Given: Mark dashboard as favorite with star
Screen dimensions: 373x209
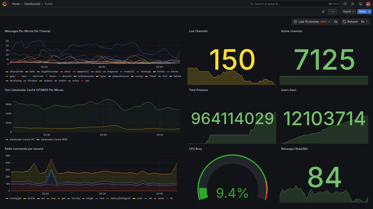Looking at the screenshot, I should [323, 12].
